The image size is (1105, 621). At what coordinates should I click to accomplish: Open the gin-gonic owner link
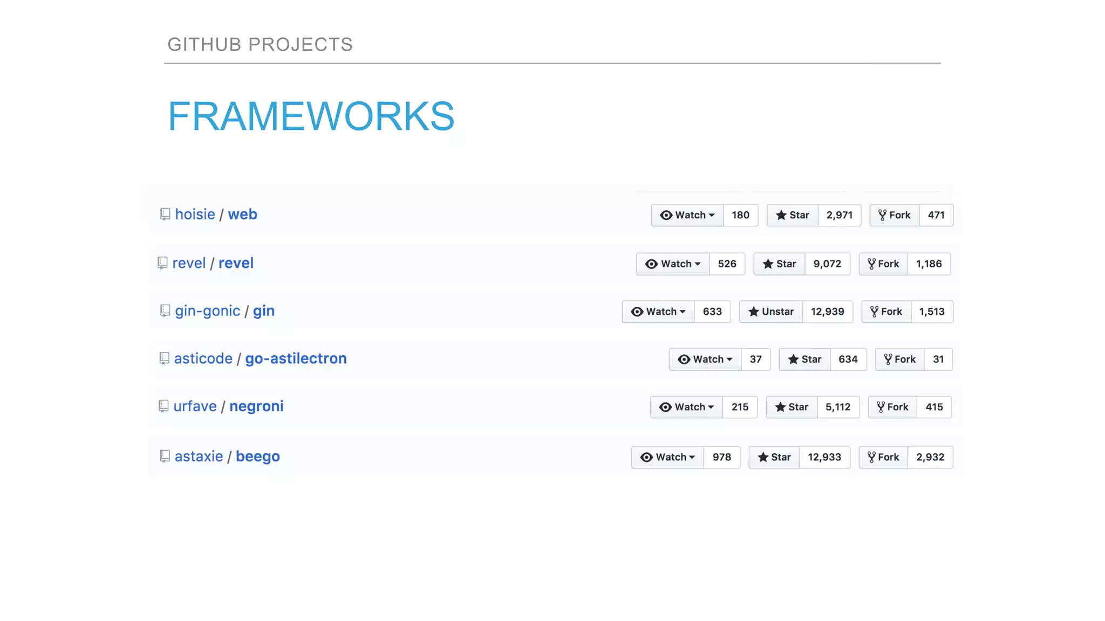pyautogui.click(x=207, y=312)
